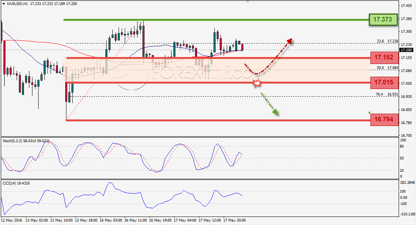Click the 16 May 03:00 time label

click(111, 220)
